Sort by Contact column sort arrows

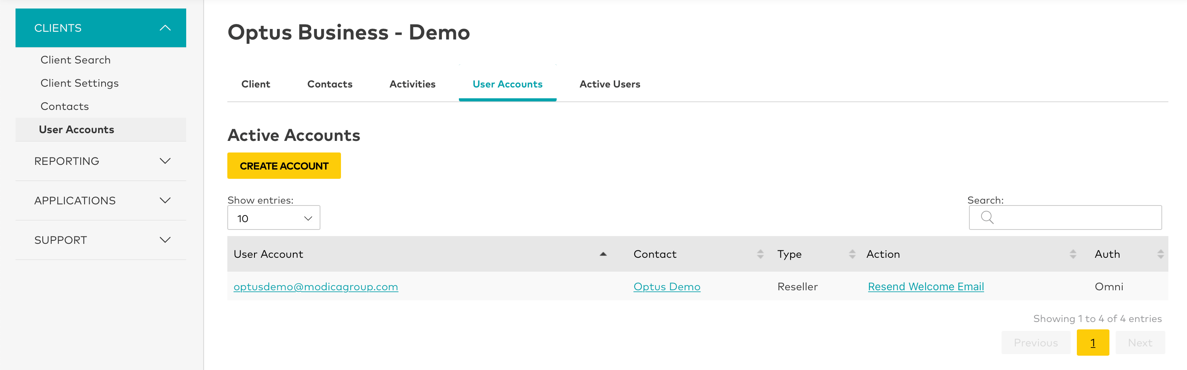760,254
